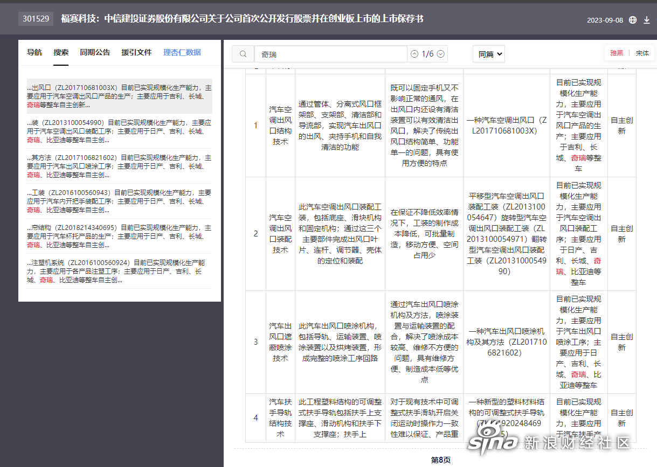Click the 第8页 page label

(440, 460)
